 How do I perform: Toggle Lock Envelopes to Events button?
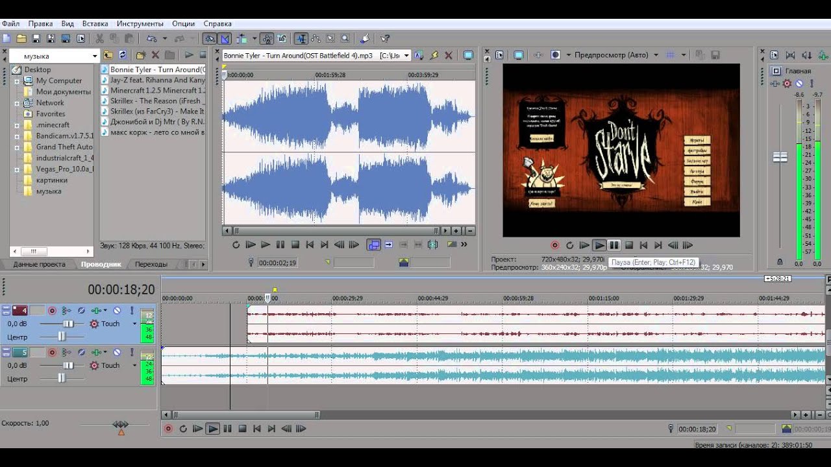(267, 38)
